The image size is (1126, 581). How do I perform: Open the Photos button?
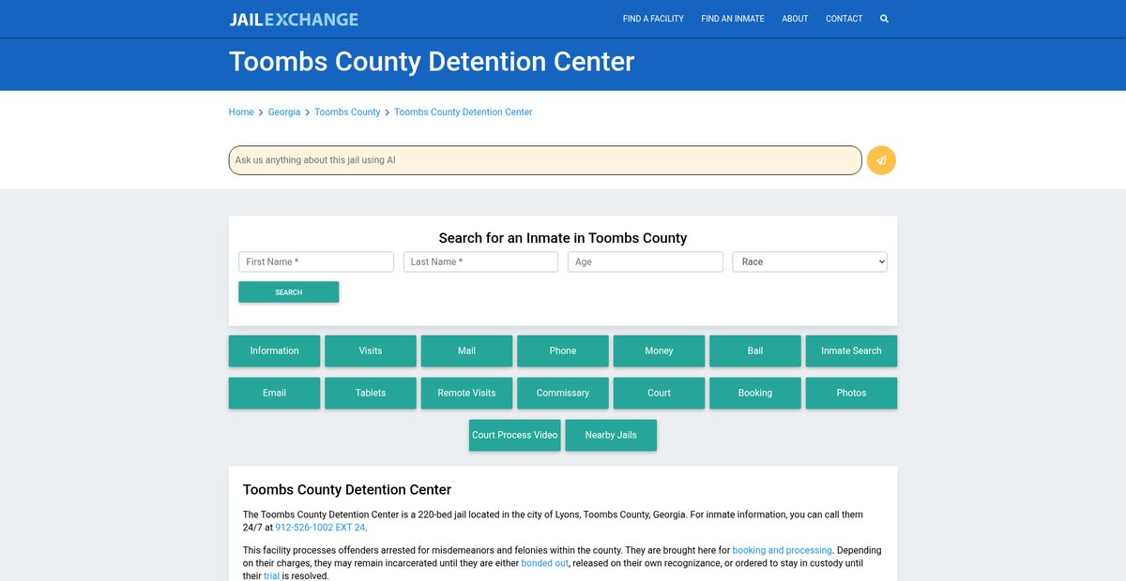tap(851, 394)
